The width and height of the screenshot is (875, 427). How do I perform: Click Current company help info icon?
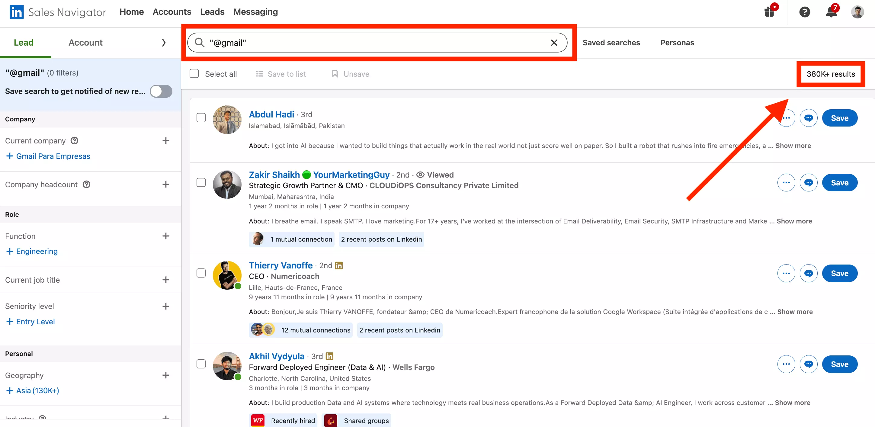[x=74, y=141]
